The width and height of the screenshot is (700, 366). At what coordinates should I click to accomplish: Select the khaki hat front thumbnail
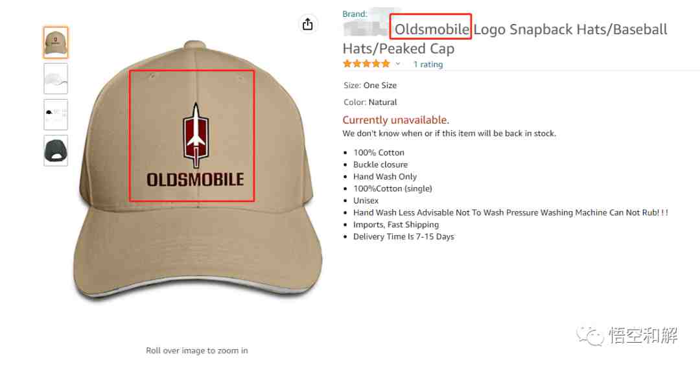click(56, 42)
